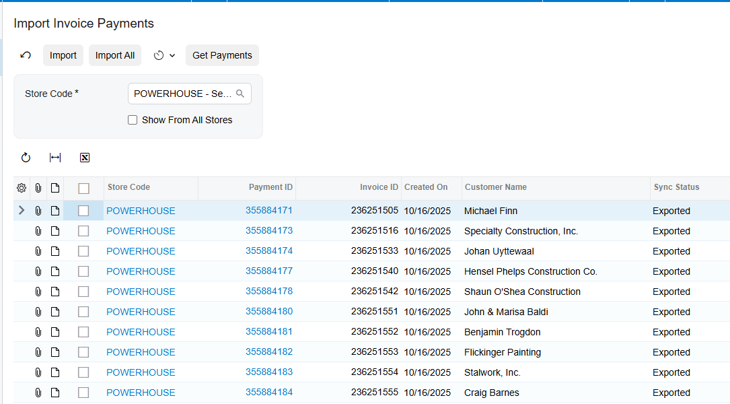730x404 pixels.
Task: Open attachments for John & Marisa Baldi row
Action: [x=38, y=312]
